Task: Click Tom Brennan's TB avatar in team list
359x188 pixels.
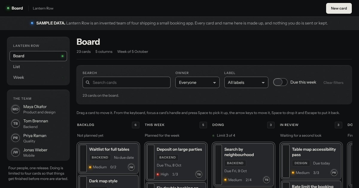Action: (15, 124)
